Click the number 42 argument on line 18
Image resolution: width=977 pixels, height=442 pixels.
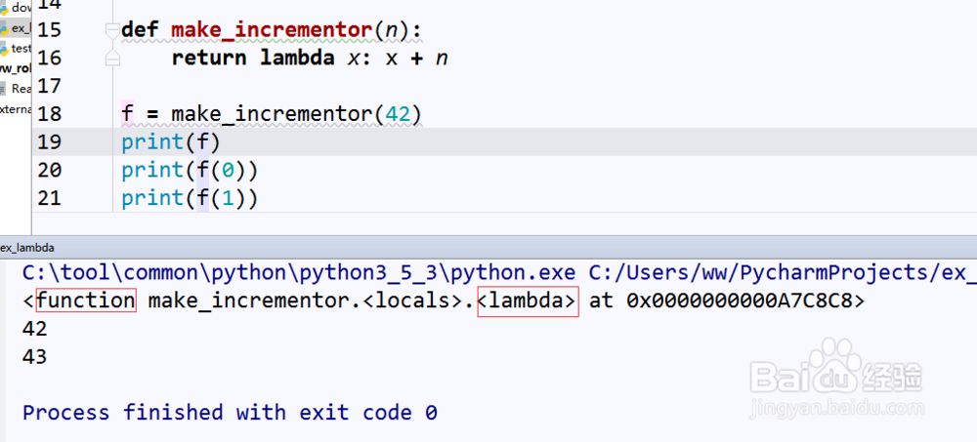coord(397,115)
